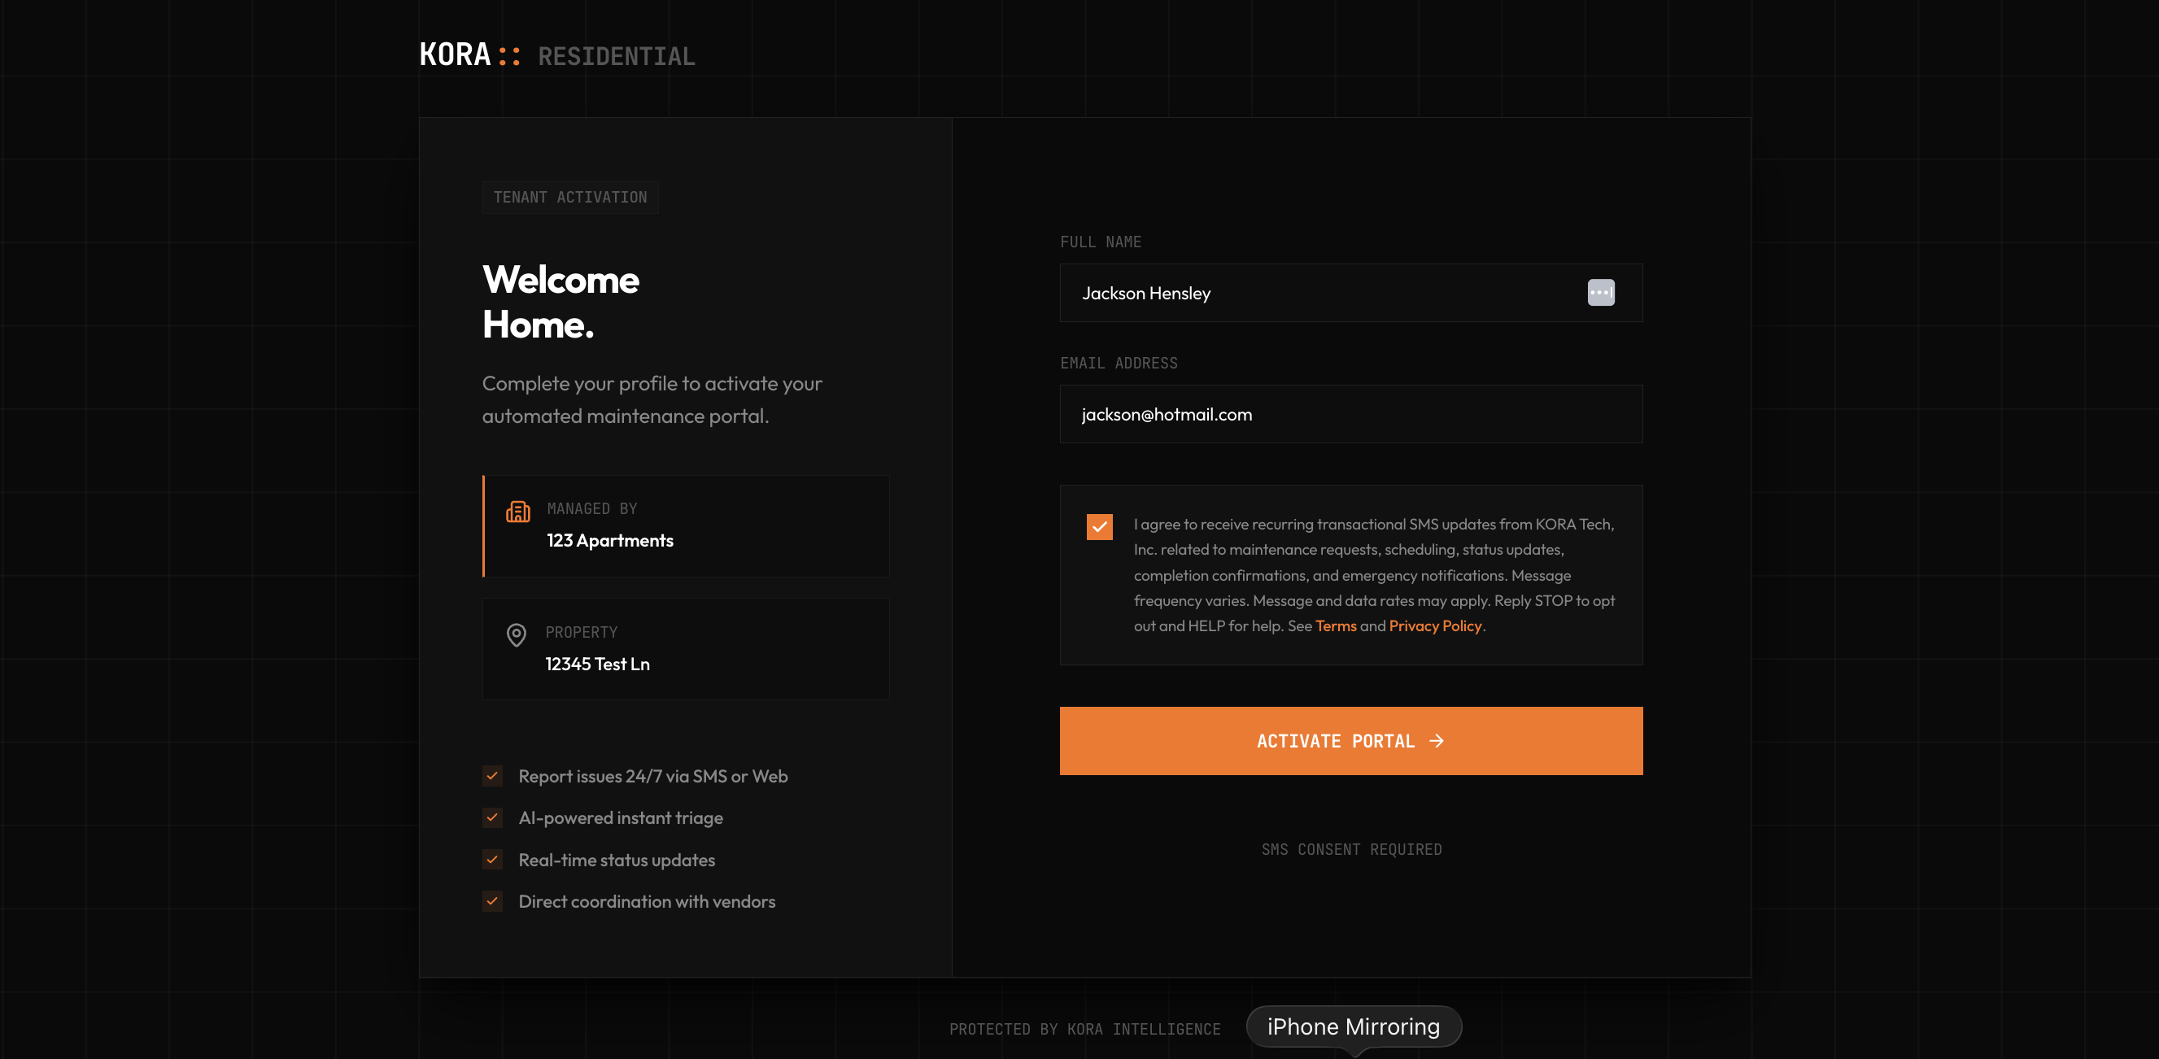
Task: Open the Terms link
Action: coord(1335,625)
